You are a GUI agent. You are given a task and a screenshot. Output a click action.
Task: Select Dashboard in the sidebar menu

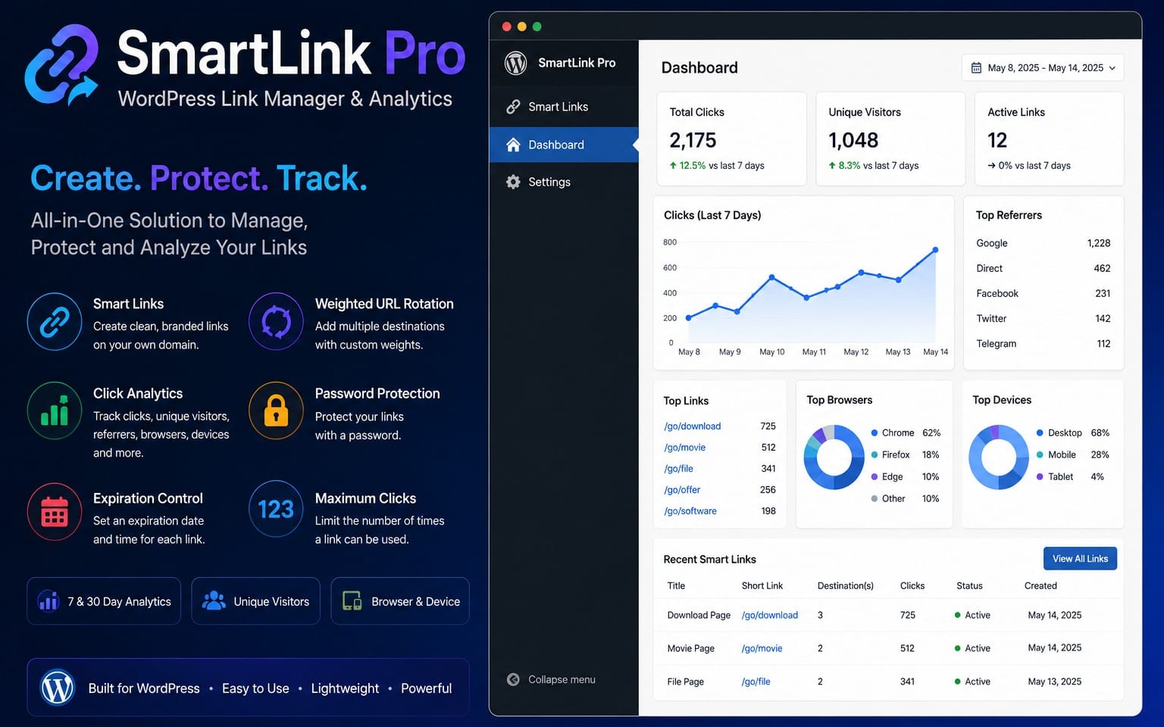click(564, 145)
